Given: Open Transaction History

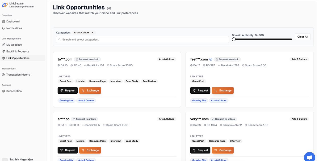Looking at the screenshot, I should tap(18, 75).
